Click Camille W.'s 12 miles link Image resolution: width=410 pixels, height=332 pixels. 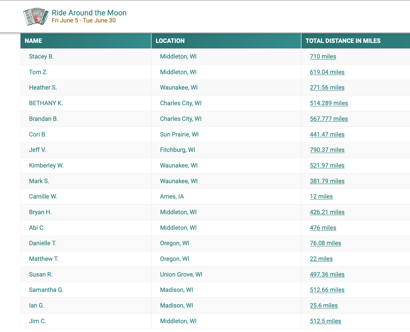[321, 197]
